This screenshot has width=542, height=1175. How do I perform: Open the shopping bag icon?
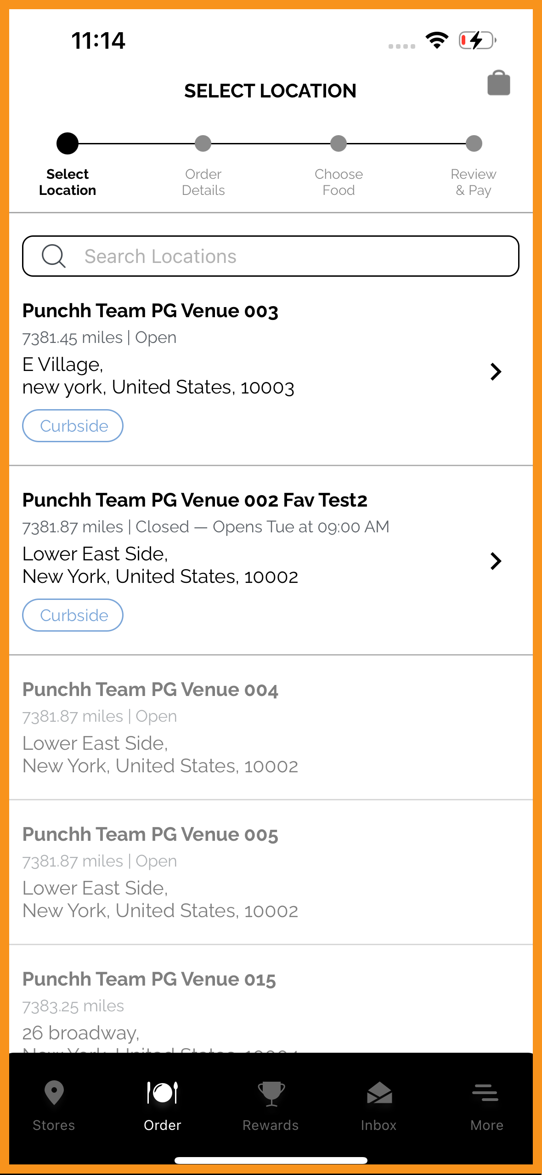498,83
